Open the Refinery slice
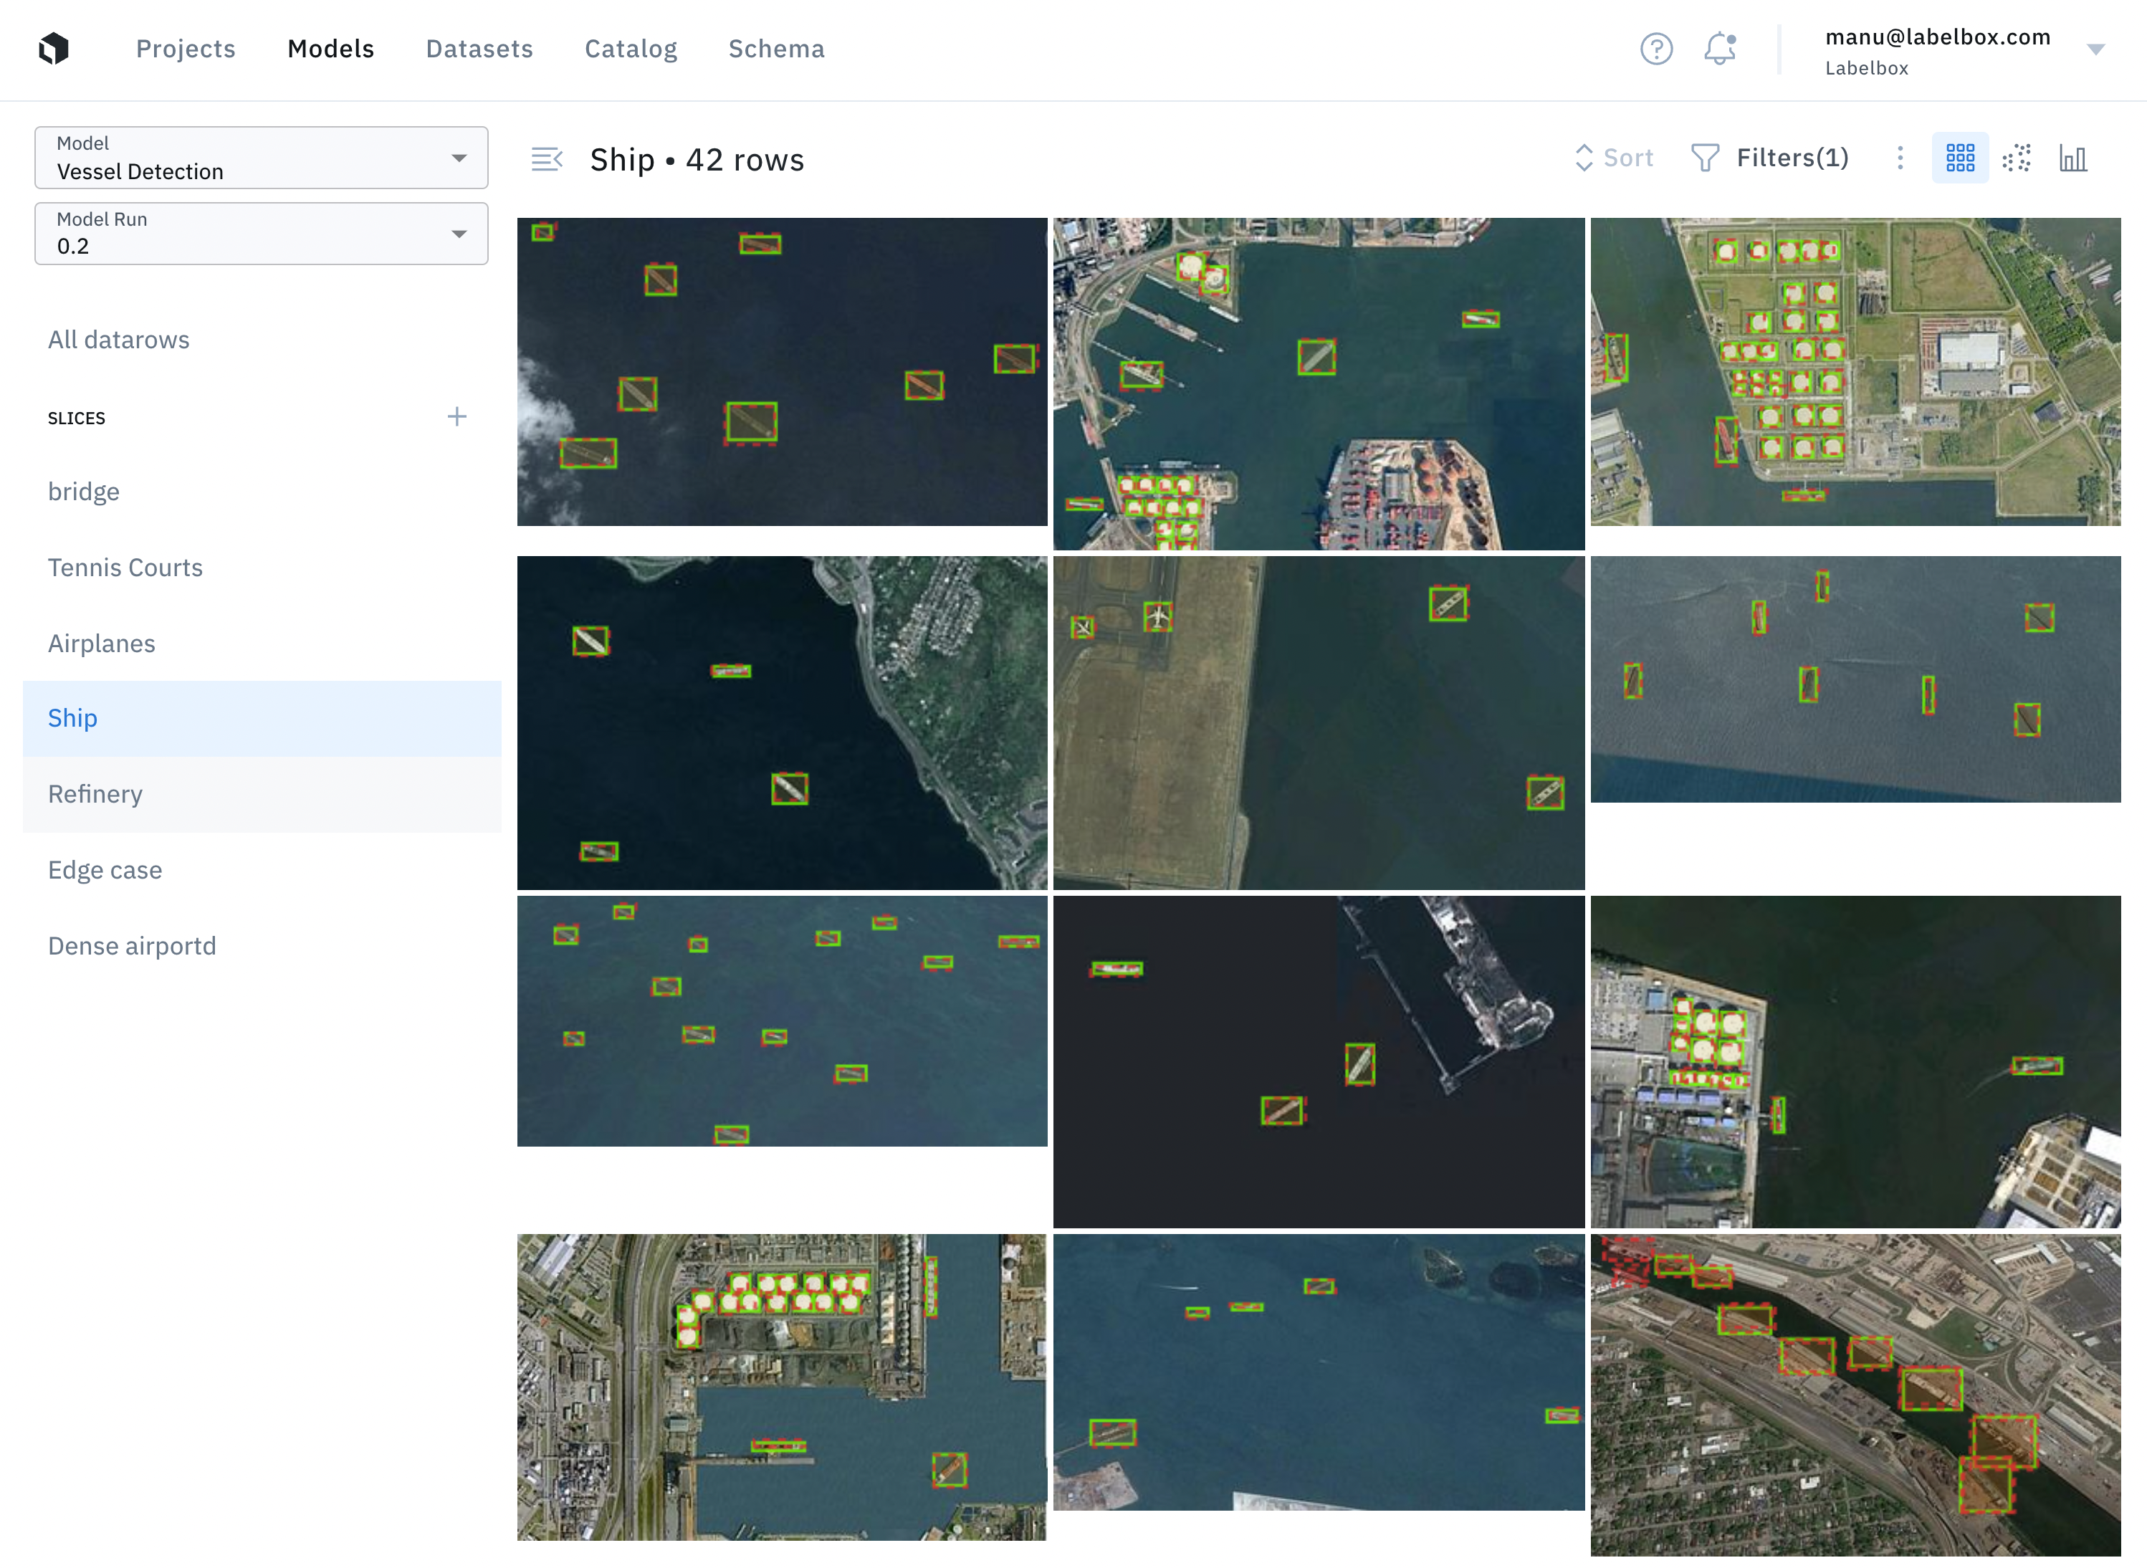The height and width of the screenshot is (1568, 2147). click(x=95, y=793)
